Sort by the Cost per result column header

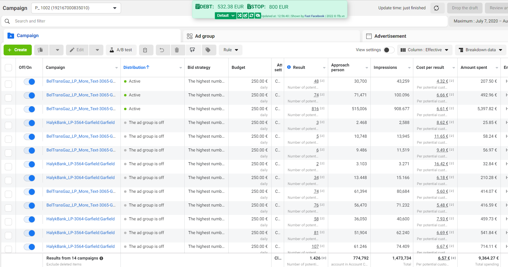tap(430, 68)
